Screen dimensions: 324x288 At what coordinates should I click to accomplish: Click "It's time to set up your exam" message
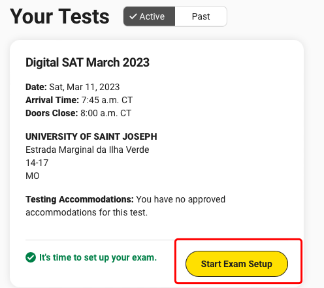[98, 257]
